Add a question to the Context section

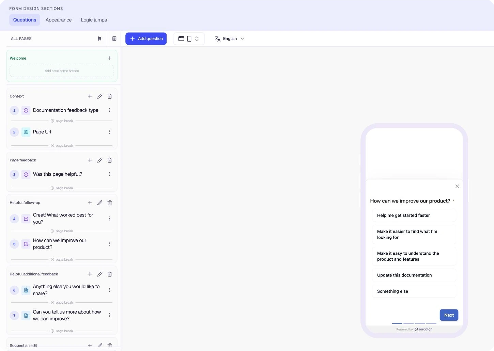pos(90,96)
